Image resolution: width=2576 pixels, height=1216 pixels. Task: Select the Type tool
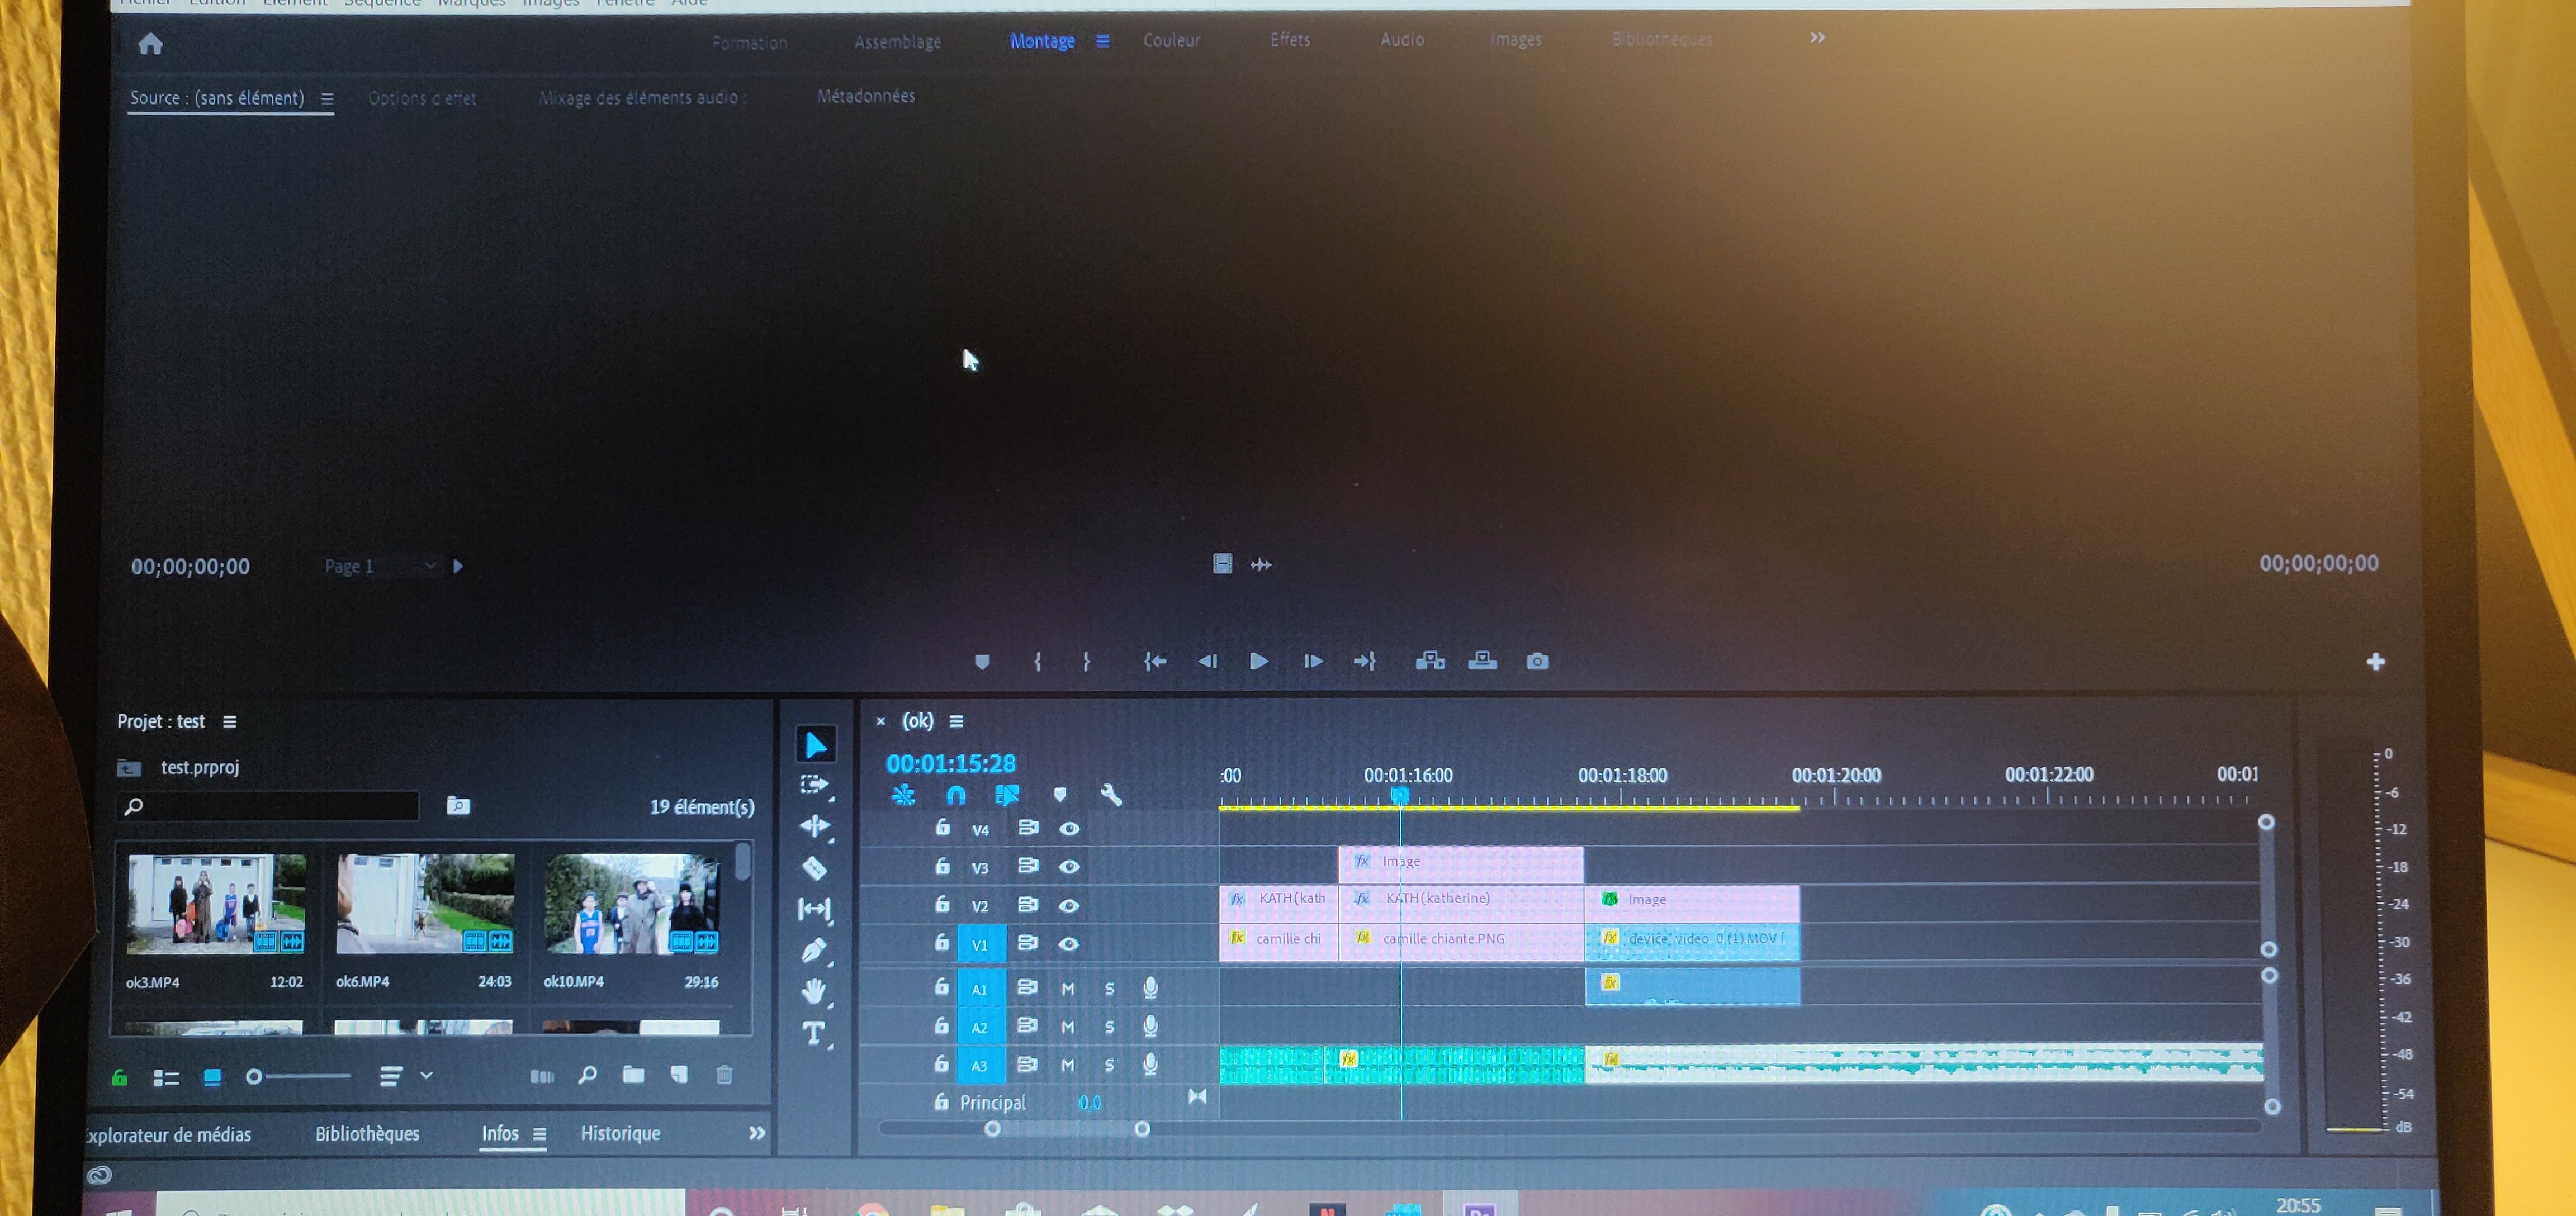pos(813,1033)
